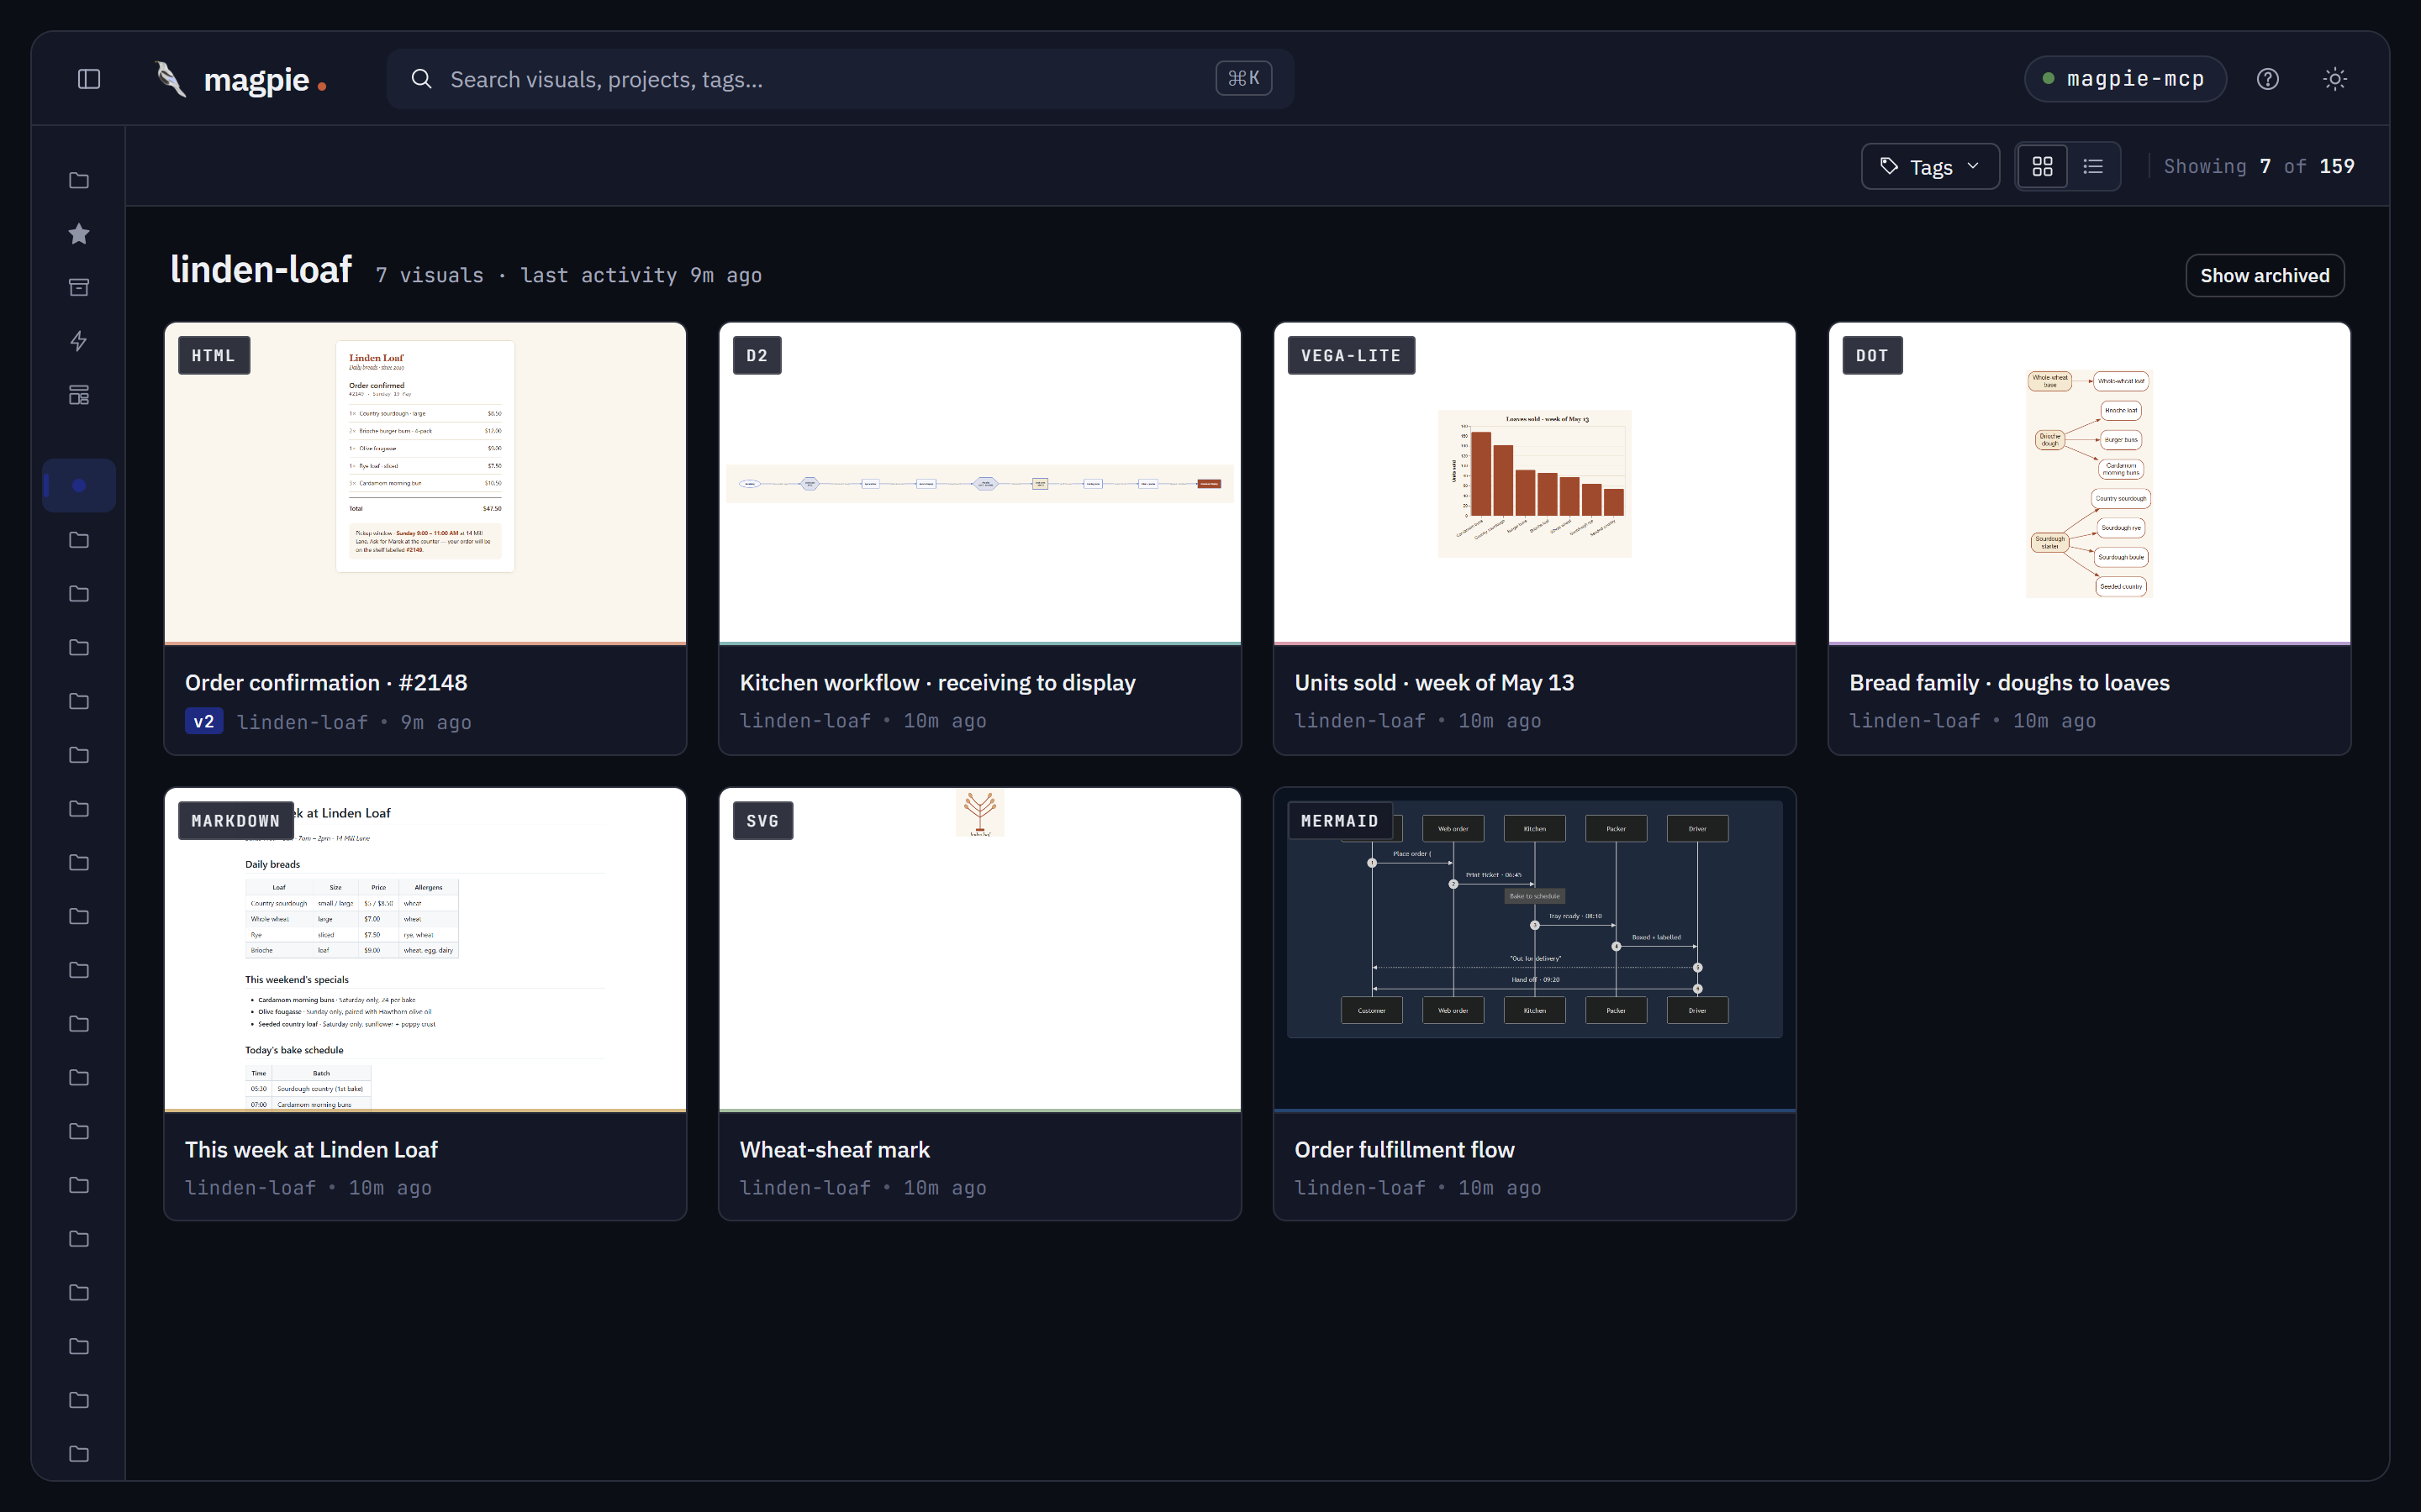2421x1512 pixels.
Task: Click the HTML type badge
Action: click(213, 356)
